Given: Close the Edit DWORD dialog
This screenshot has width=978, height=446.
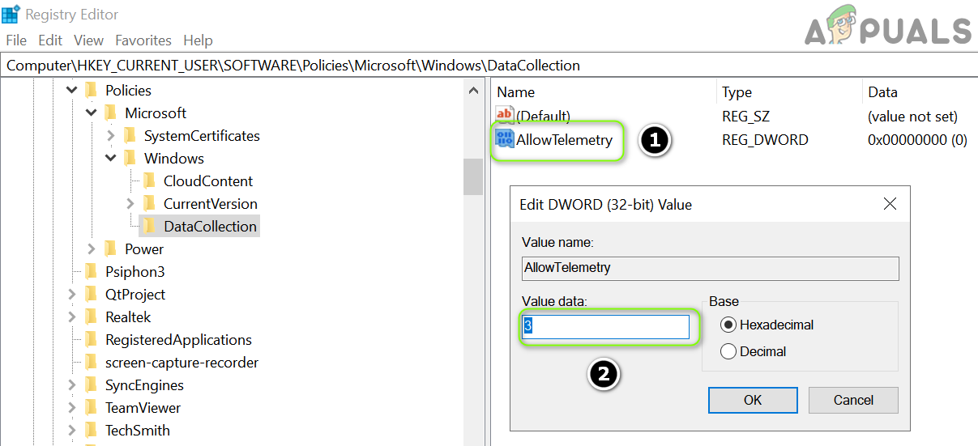Looking at the screenshot, I should (x=890, y=204).
